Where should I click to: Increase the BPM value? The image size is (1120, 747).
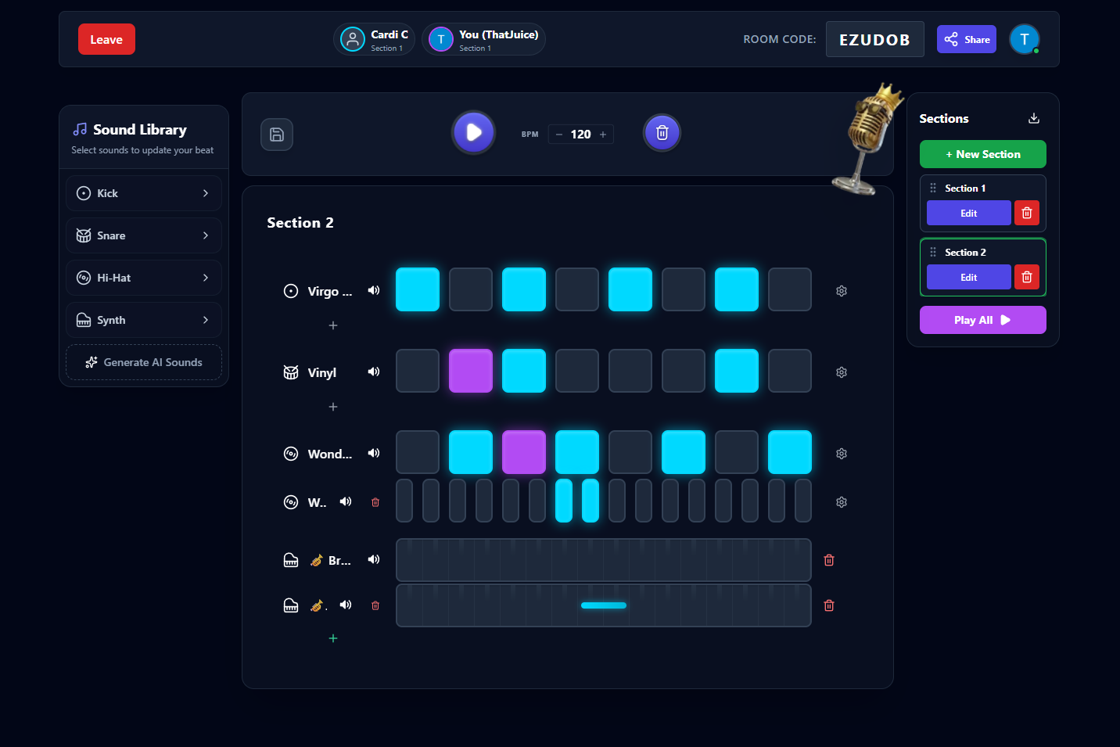[x=603, y=134]
